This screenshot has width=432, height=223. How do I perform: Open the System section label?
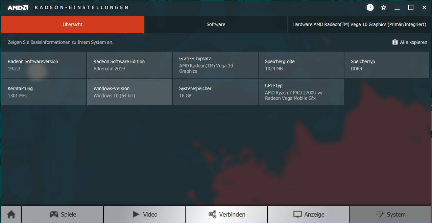click(396, 215)
